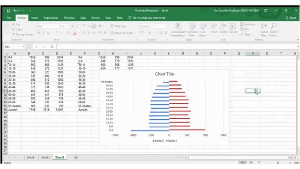Click Merge & Center button
The width and height of the screenshot is (300, 169).
point(122,33)
